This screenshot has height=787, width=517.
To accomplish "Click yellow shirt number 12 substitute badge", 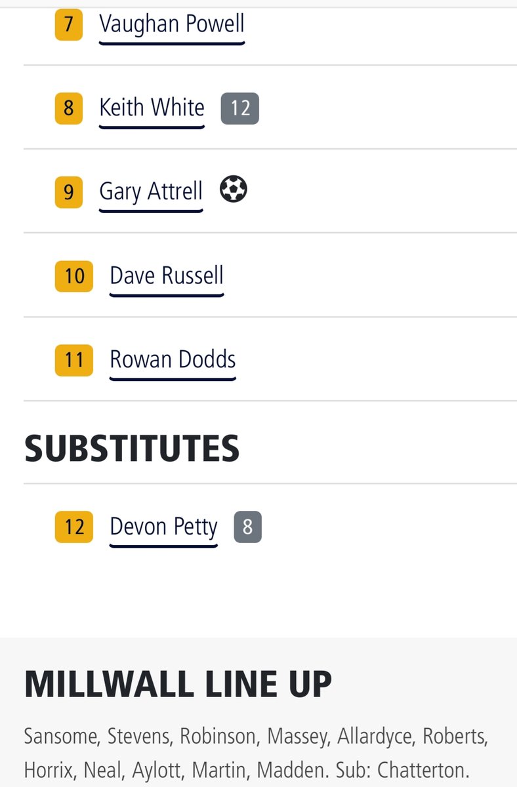I will 74,527.
